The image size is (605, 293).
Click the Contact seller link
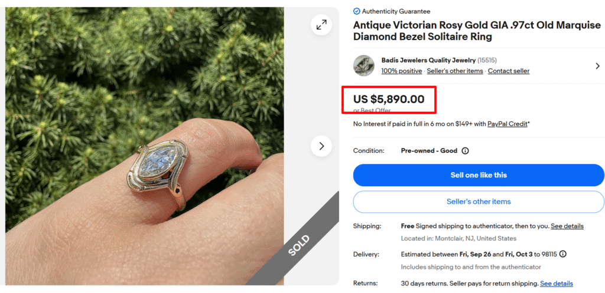508,71
